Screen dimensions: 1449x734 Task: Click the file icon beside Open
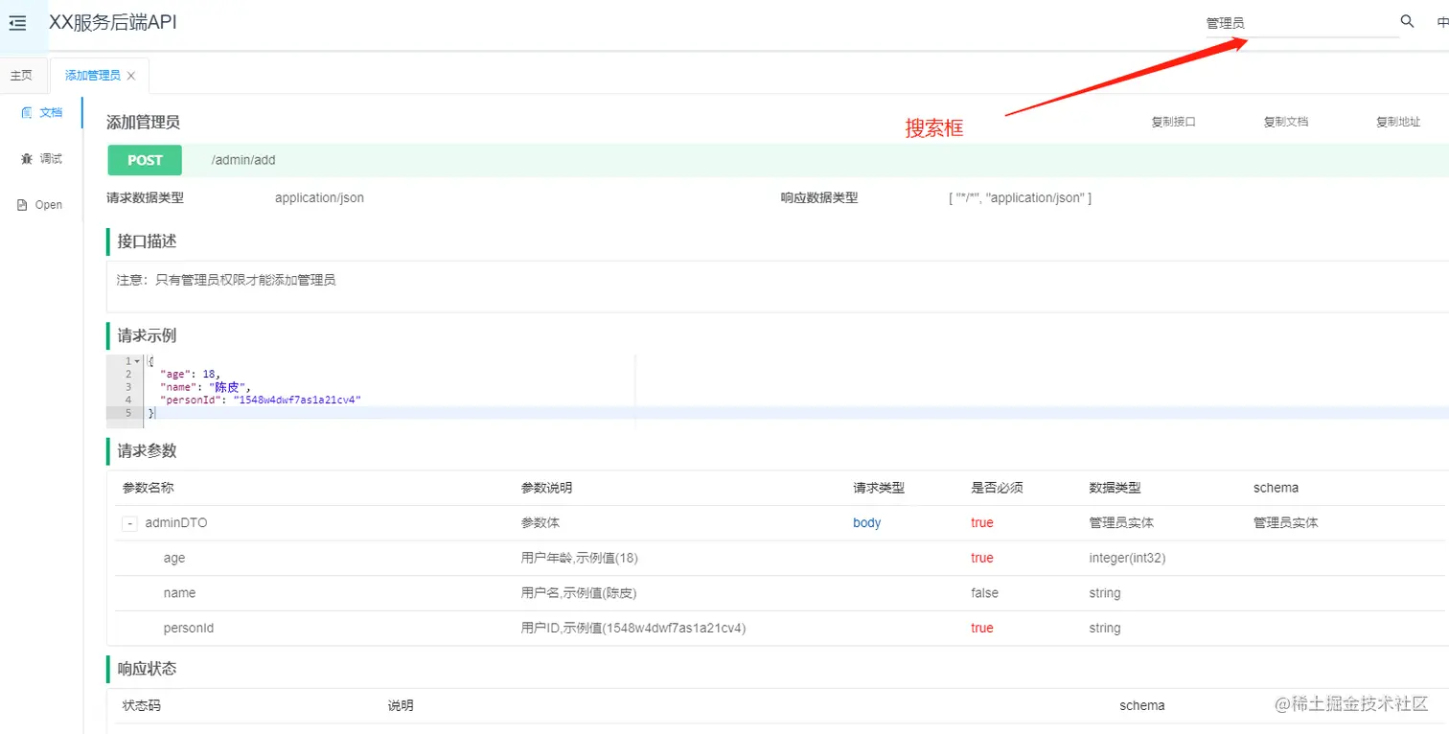pos(22,205)
